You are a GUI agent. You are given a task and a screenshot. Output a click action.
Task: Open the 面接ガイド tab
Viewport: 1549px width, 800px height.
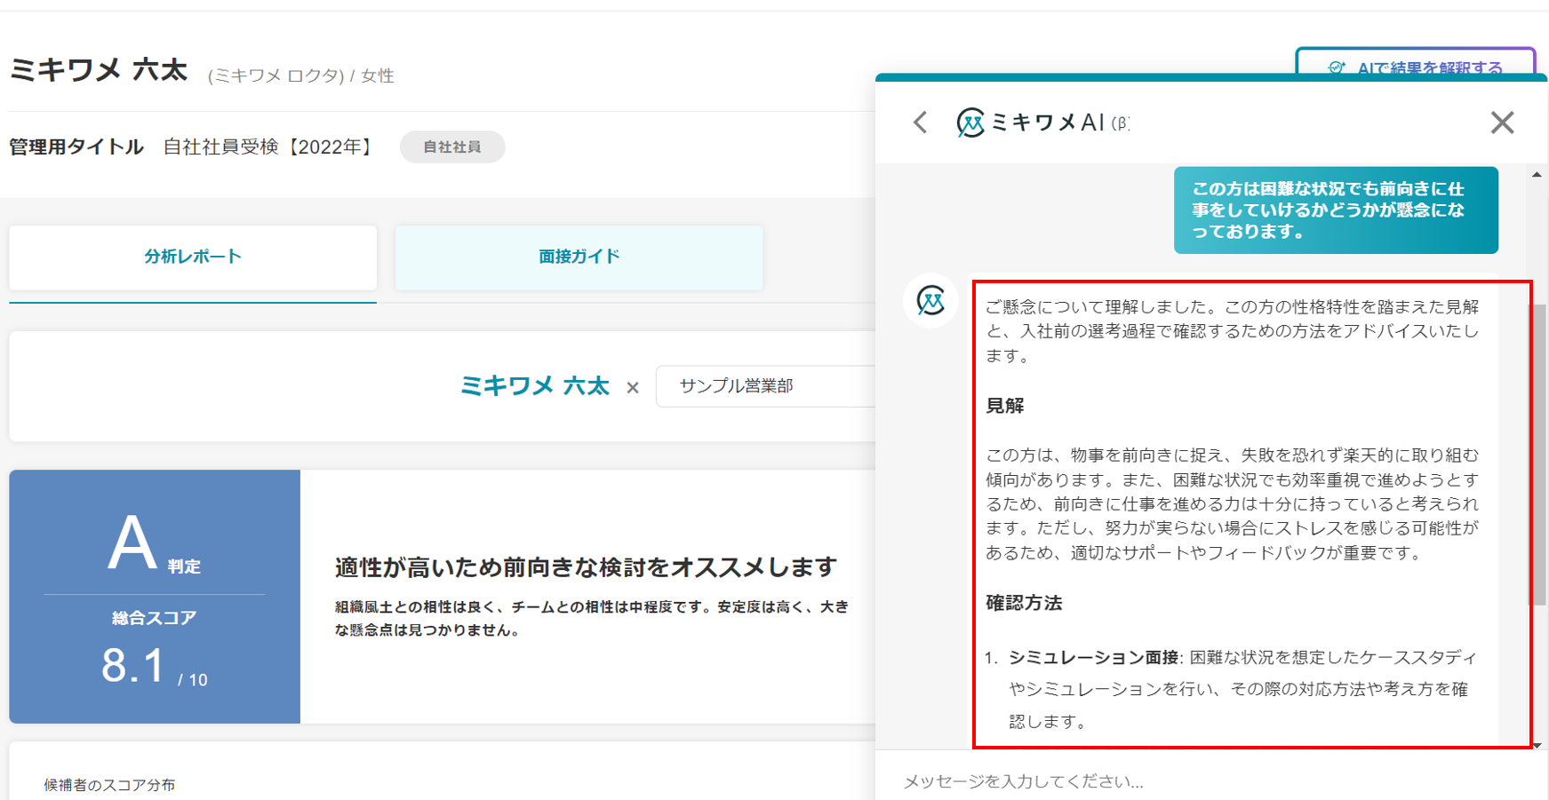click(x=579, y=257)
